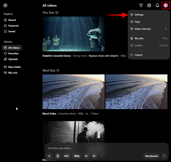Image resolution: width=171 pixels, height=162 pixels.
Task: Open the Favorites library section
Action: pos(13,53)
